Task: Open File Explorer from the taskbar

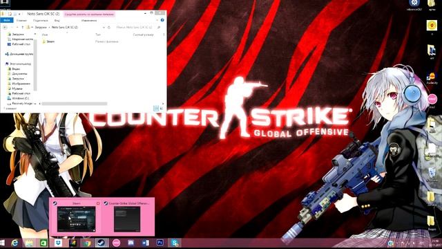Action: [x=29, y=243]
